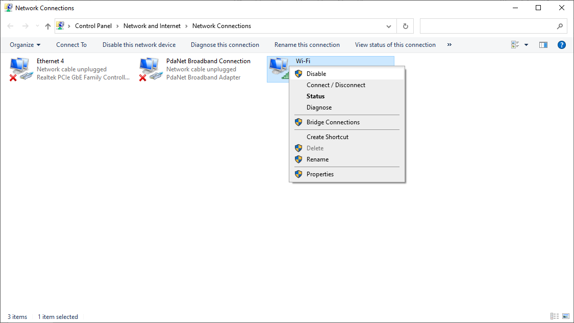The width and height of the screenshot is (574, 323).
Task: Click the 3 items status text
Action: point(17,317)
